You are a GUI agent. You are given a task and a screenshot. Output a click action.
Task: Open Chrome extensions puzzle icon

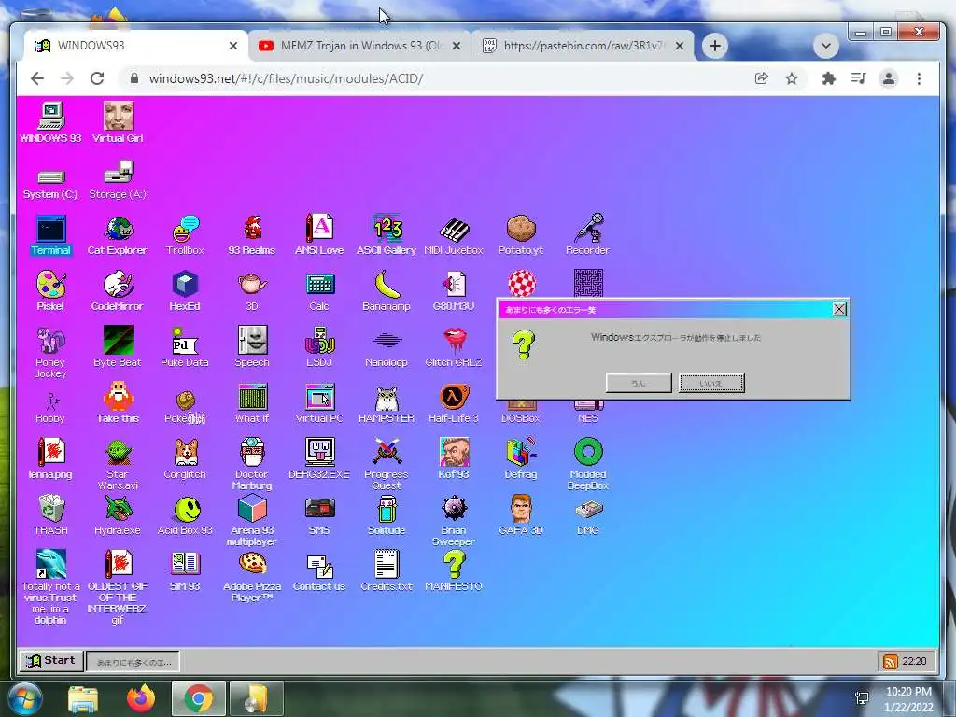click(828, 78)
